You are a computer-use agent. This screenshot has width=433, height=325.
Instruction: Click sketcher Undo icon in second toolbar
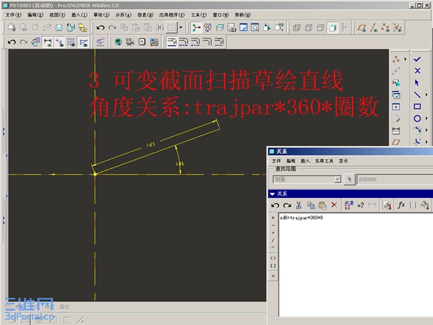tap(11, 42)
